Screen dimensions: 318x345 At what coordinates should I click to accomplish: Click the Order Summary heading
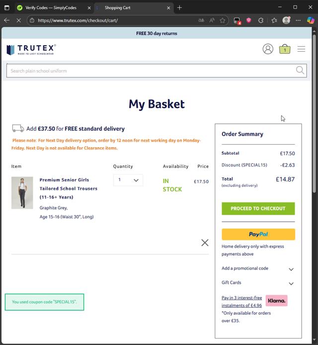pos(242,134)
